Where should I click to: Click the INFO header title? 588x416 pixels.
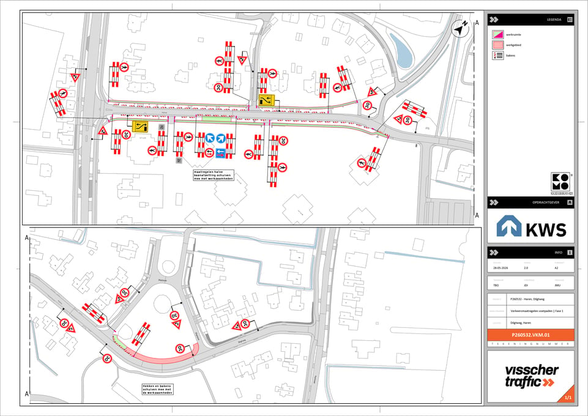(559, 253)
